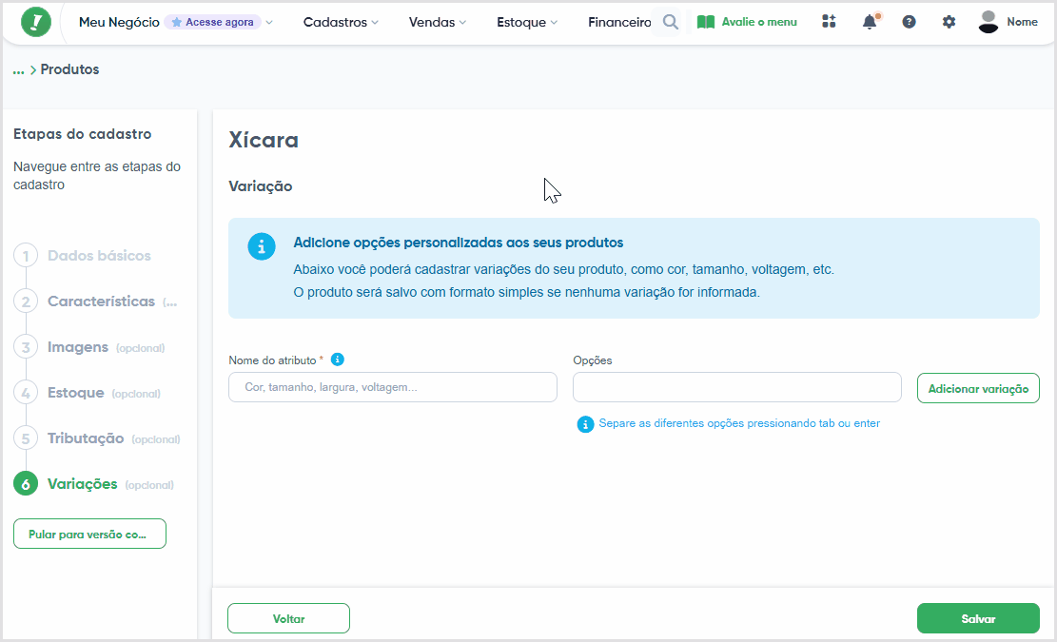
Task: Go to step 2 circle Características
Action: coord(26,302)
